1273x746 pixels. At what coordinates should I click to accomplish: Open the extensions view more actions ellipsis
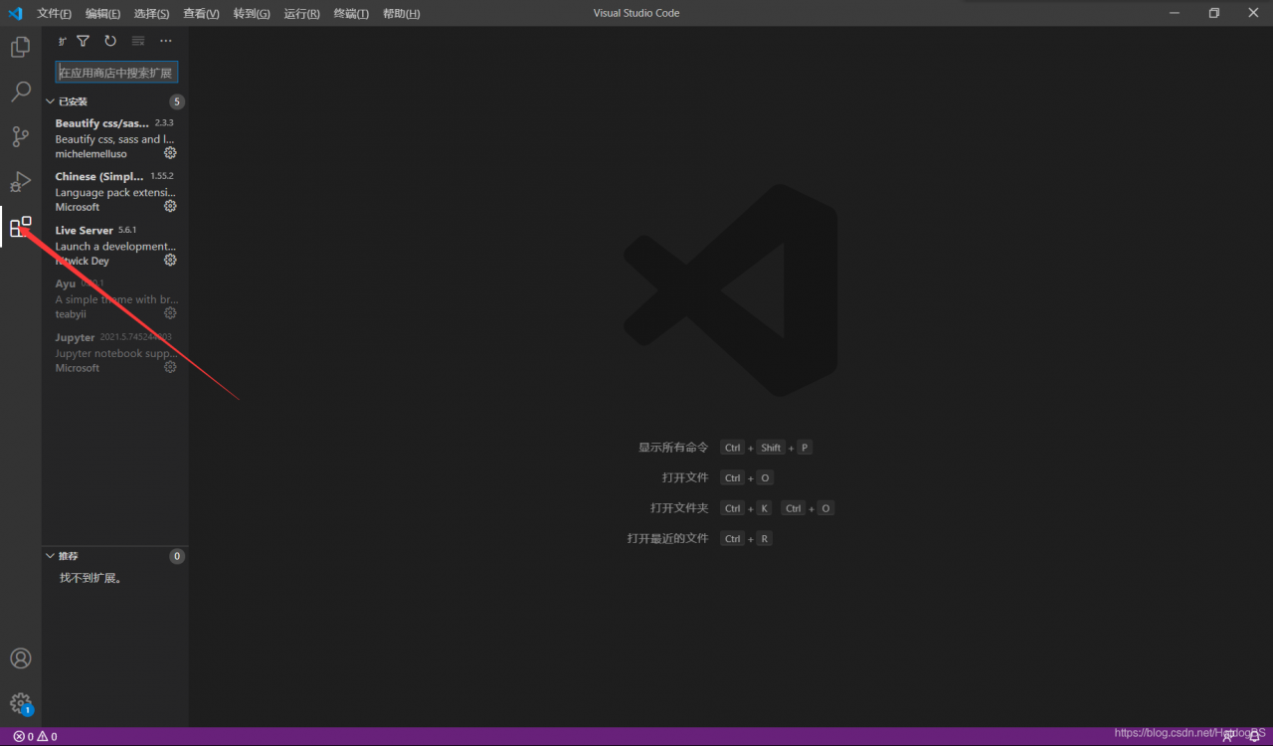165,41
